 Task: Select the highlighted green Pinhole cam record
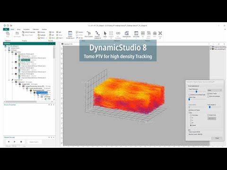(26, 60)
